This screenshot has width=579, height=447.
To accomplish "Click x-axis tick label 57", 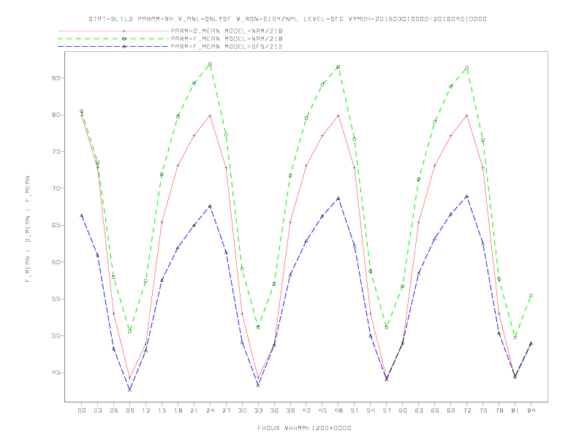I will coord(387,410).
